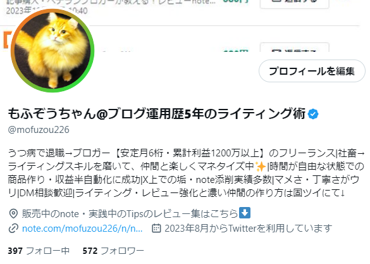370x264 pixels.
Task: Click the @mofuzou226 handle text
Action: pyautogui.click(x=39, y=130)
